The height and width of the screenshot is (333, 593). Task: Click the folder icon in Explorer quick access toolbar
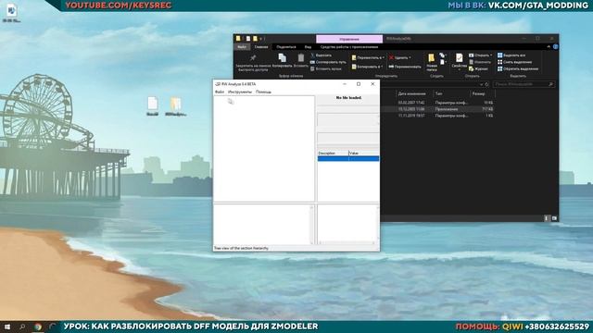click(x=256, y=39)
